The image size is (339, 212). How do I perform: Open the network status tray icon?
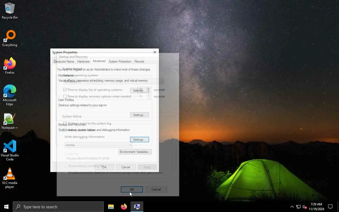pos(298,207)
